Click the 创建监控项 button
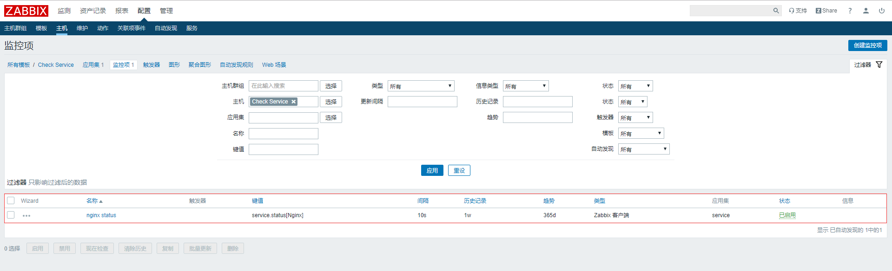Screen dimensions: 892x271 (867, 45)
